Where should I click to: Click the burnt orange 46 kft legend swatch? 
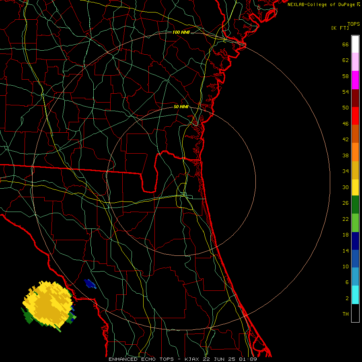coord(355,134)
